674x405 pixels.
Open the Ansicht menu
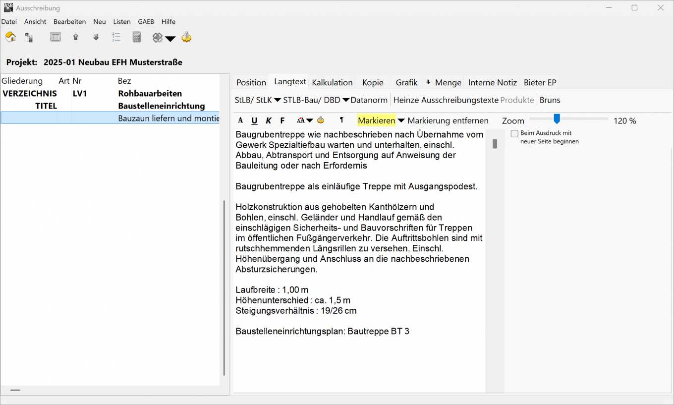35,22
